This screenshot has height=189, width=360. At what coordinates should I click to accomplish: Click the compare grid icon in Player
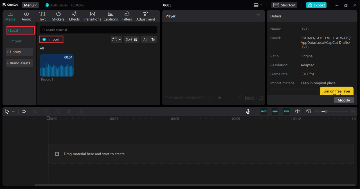pos(211,98)
